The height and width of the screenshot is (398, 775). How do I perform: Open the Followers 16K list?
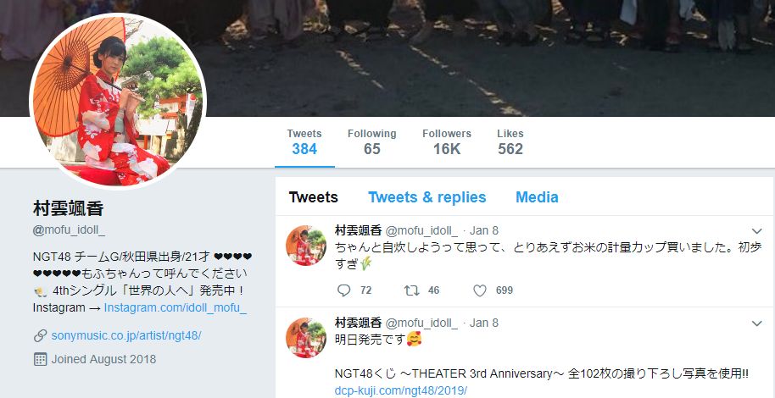(x=447, y=141)
